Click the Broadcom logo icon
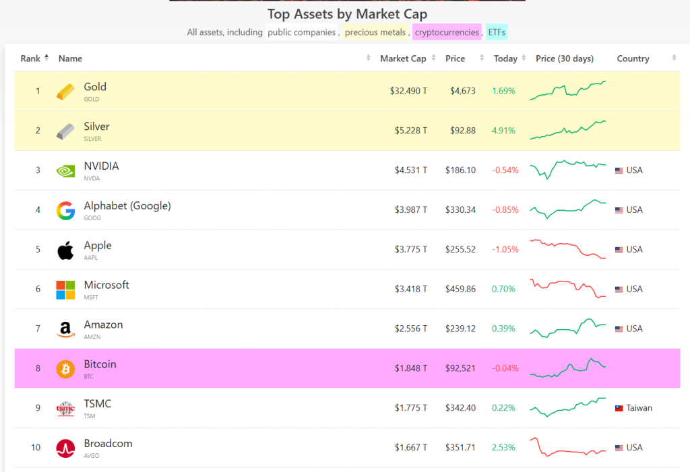 [x=65, y=448]
